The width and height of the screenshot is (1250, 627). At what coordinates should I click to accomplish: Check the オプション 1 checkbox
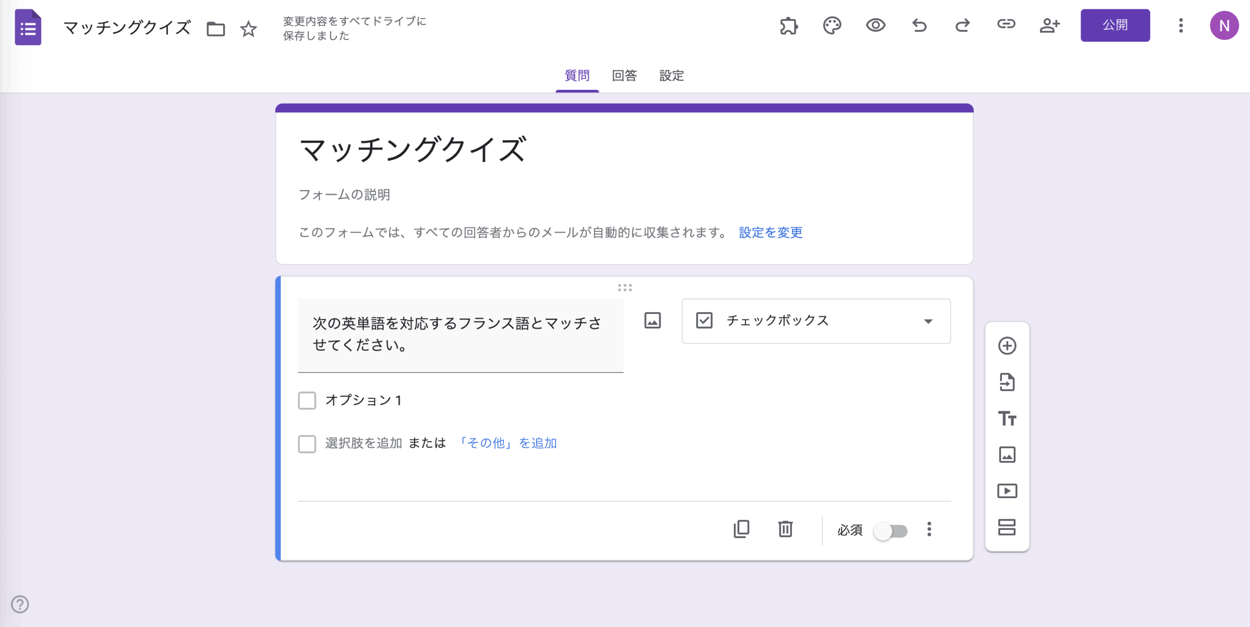(307, 400)
